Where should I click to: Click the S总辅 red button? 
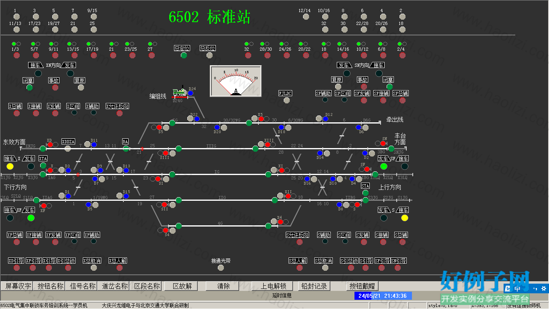[x=402, y=242]
